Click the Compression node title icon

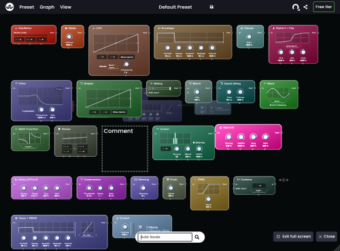pyautogui.click(x=82, y=179)
